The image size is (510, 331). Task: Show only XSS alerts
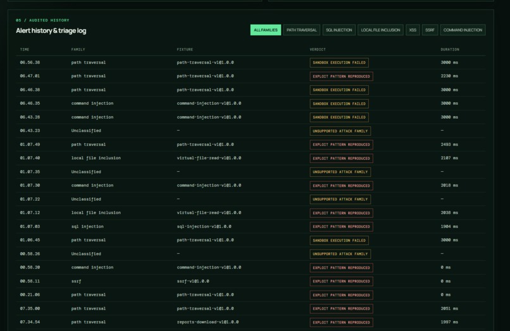tap(413, 30)
